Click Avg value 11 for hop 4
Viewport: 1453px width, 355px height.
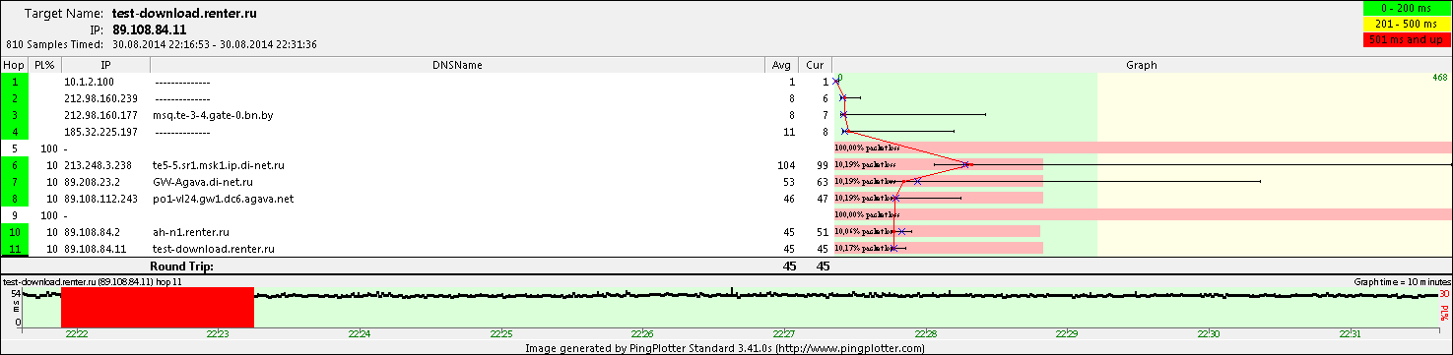point(789,132)
